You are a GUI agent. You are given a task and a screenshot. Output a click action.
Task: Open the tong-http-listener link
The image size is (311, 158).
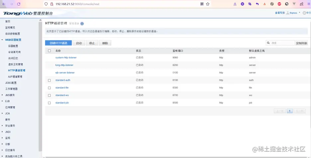64,65
